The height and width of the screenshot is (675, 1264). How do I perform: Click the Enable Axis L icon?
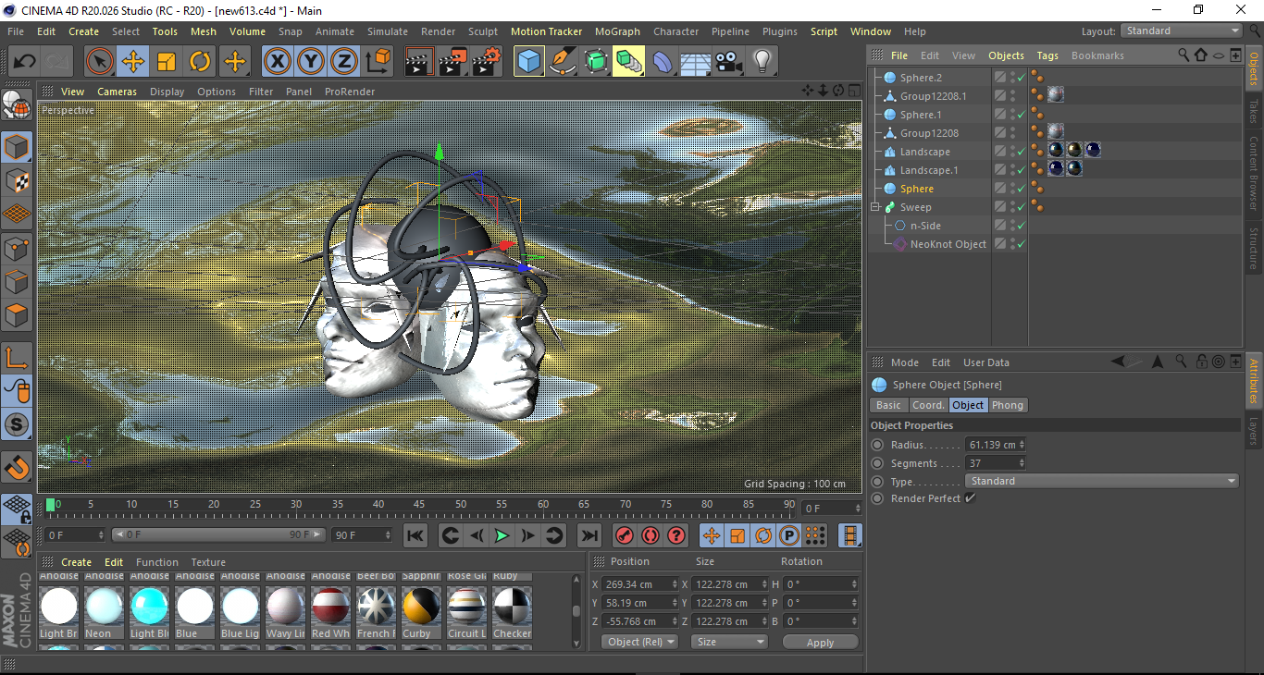pos(17,357)
